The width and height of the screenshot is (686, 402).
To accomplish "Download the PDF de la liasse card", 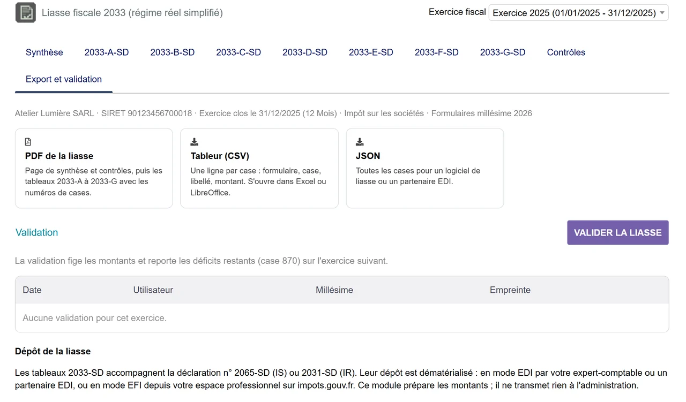I will [94, 168].
